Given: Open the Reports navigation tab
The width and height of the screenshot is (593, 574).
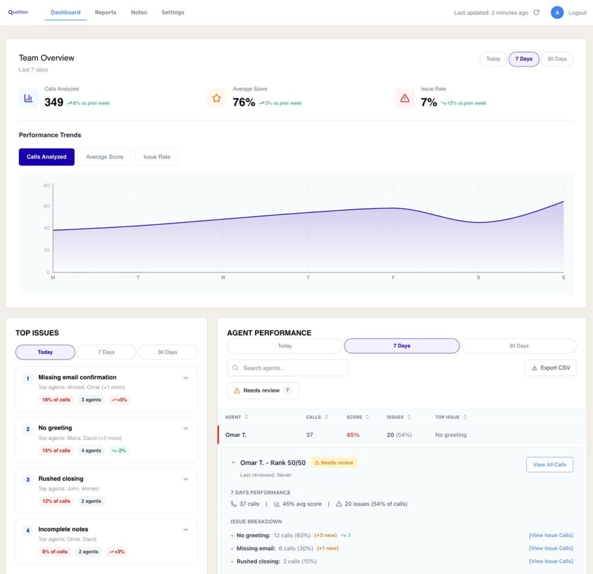Looking at the screenshot, I should 105,12.
